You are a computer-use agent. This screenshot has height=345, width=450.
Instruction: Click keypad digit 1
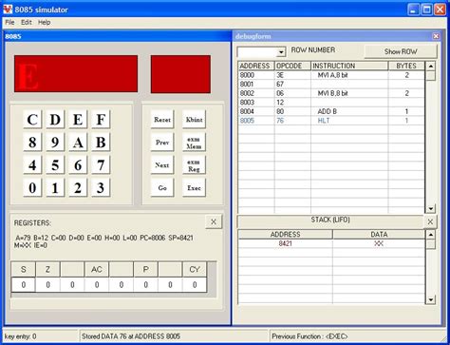click(x=55, y=188)
